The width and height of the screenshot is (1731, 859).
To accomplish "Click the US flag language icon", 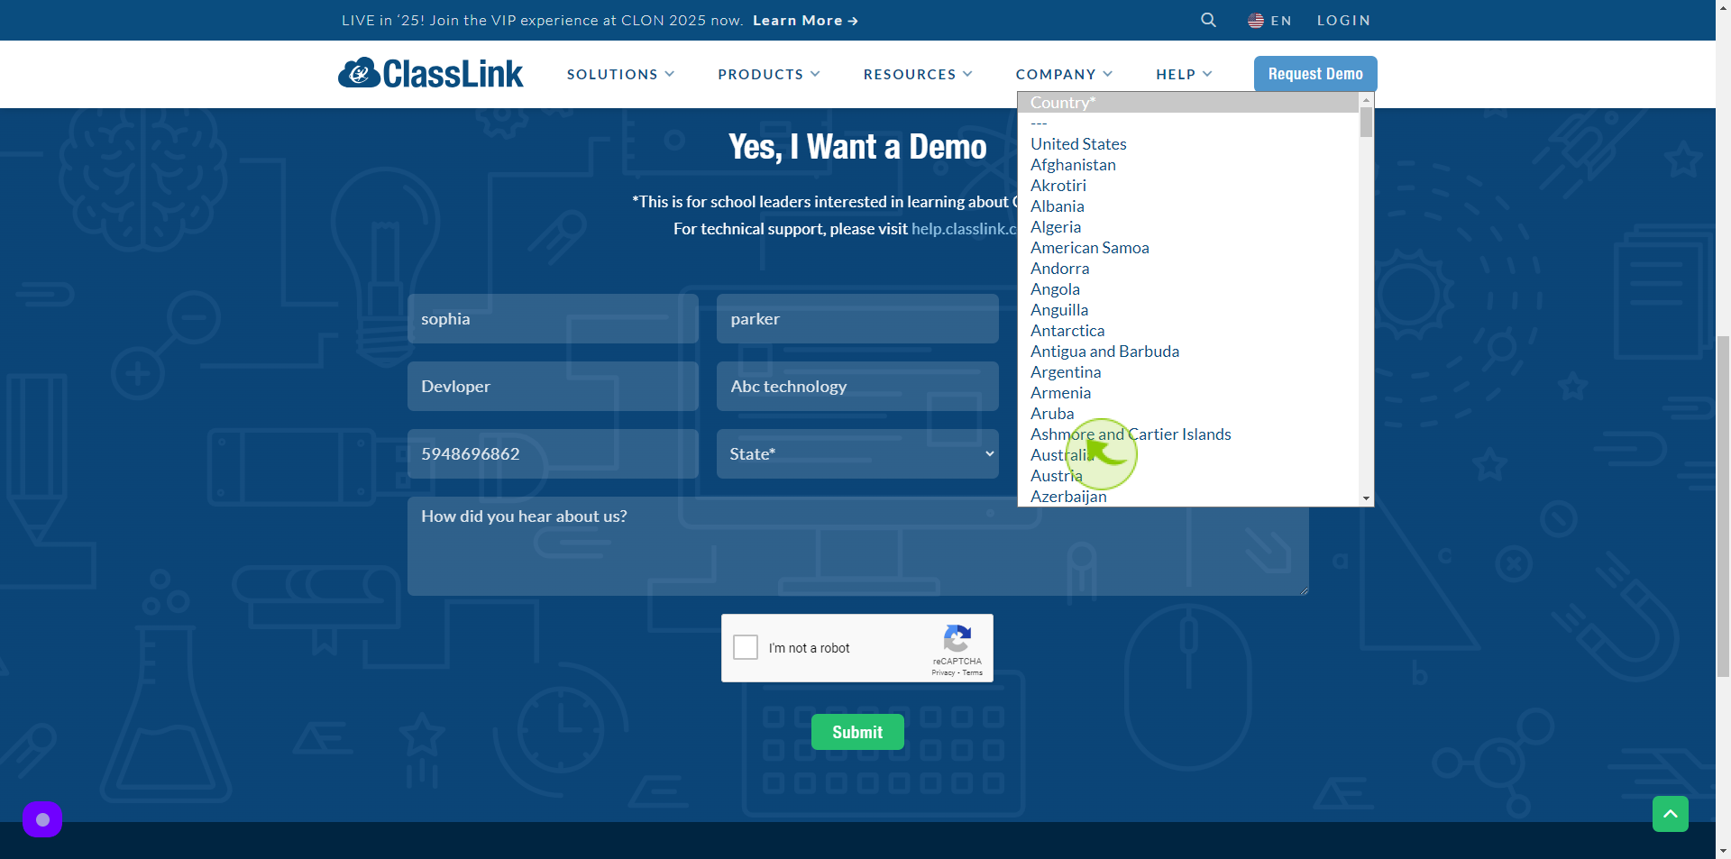I will pos(1255,20).
